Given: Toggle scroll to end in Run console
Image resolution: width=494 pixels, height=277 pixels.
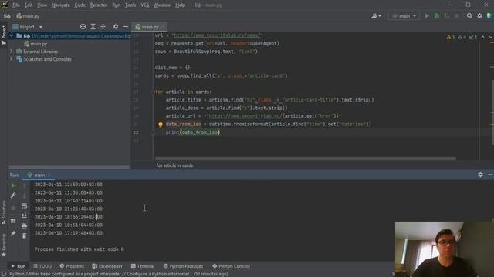Looking at the screenshot, I should pos(24,215).
